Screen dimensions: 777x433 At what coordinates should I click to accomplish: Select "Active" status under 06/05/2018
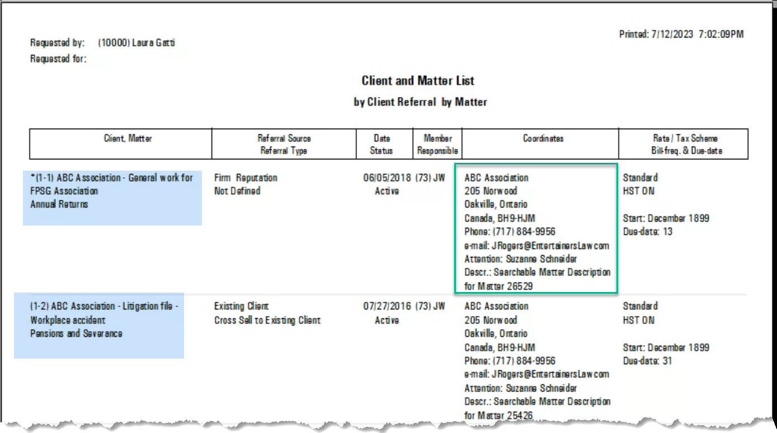(387, 191)
